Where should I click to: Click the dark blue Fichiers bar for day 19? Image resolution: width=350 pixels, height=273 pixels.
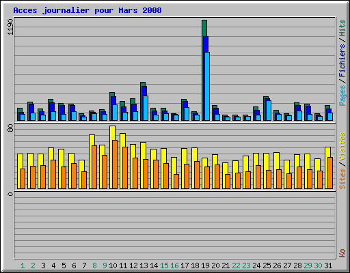[x=206, y=44]
